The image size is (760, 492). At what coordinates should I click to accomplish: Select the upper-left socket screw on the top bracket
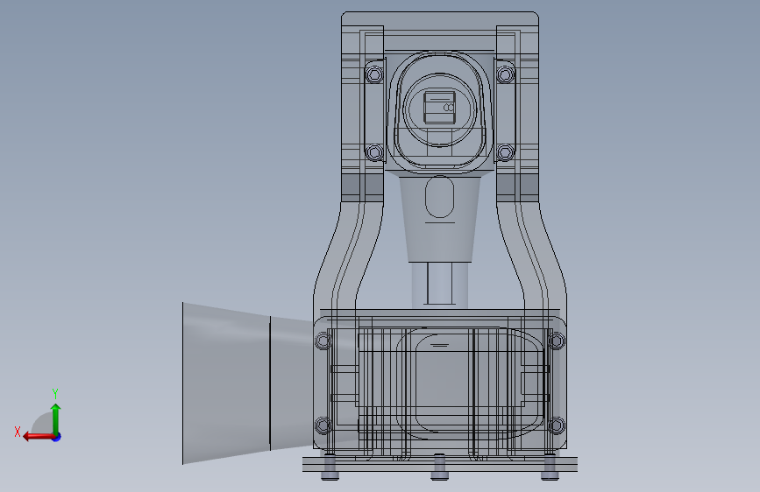tap(374, 74)
